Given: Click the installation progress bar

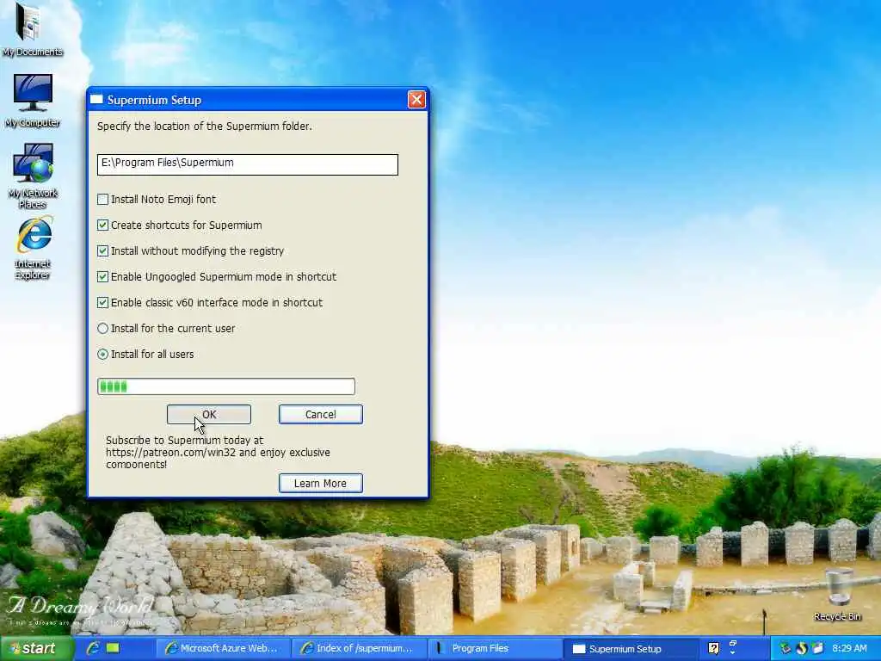Looking at the screenshot, I should tap(226, 386).
